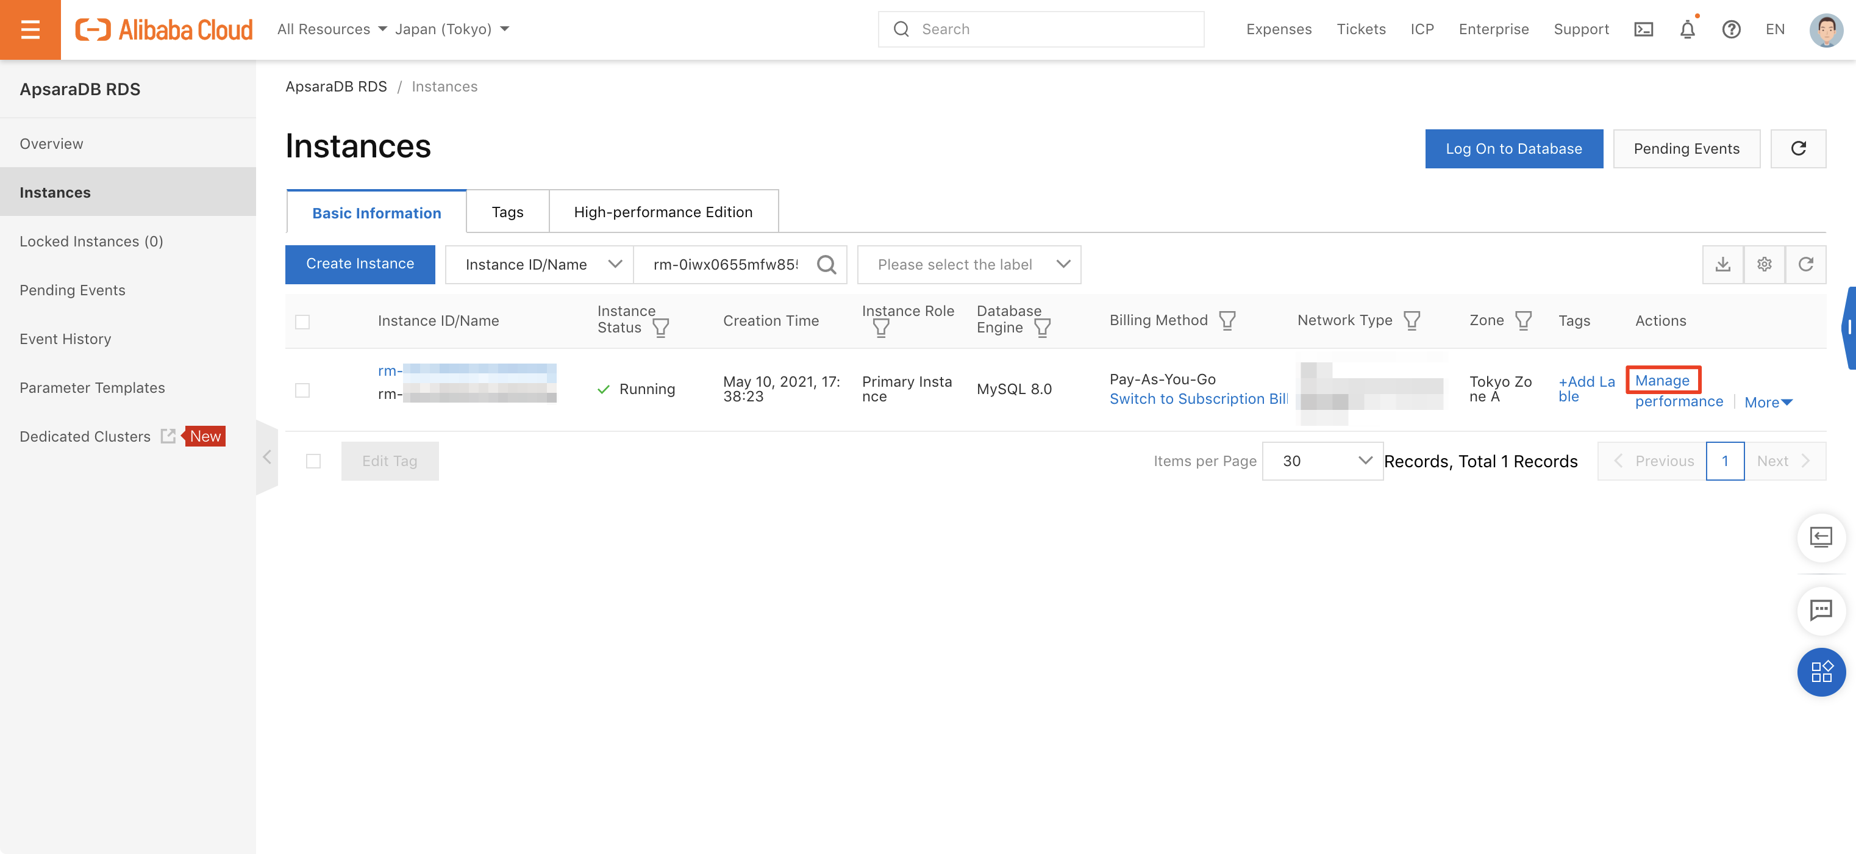Open the blue quick apps grid button

click(1821, 672)
